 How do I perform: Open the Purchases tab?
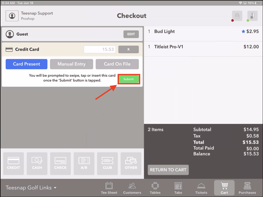(x=247, y=188)
